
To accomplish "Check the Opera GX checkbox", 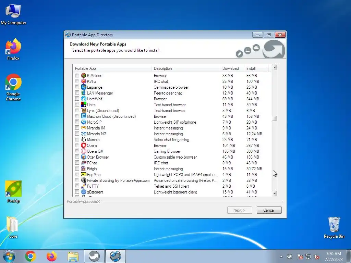I will point(77,151).
